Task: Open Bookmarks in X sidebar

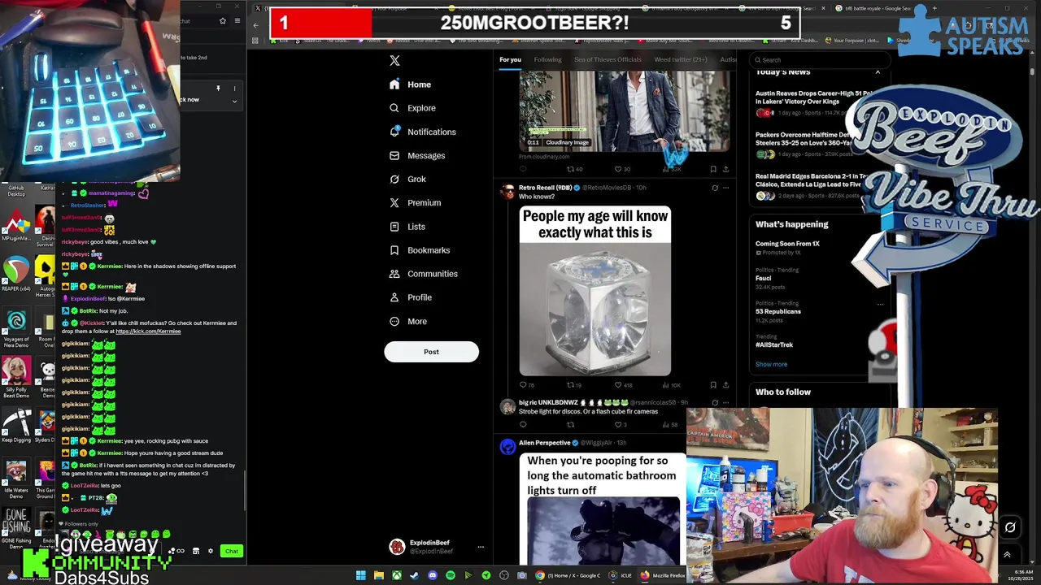Action: pos(419,250)
